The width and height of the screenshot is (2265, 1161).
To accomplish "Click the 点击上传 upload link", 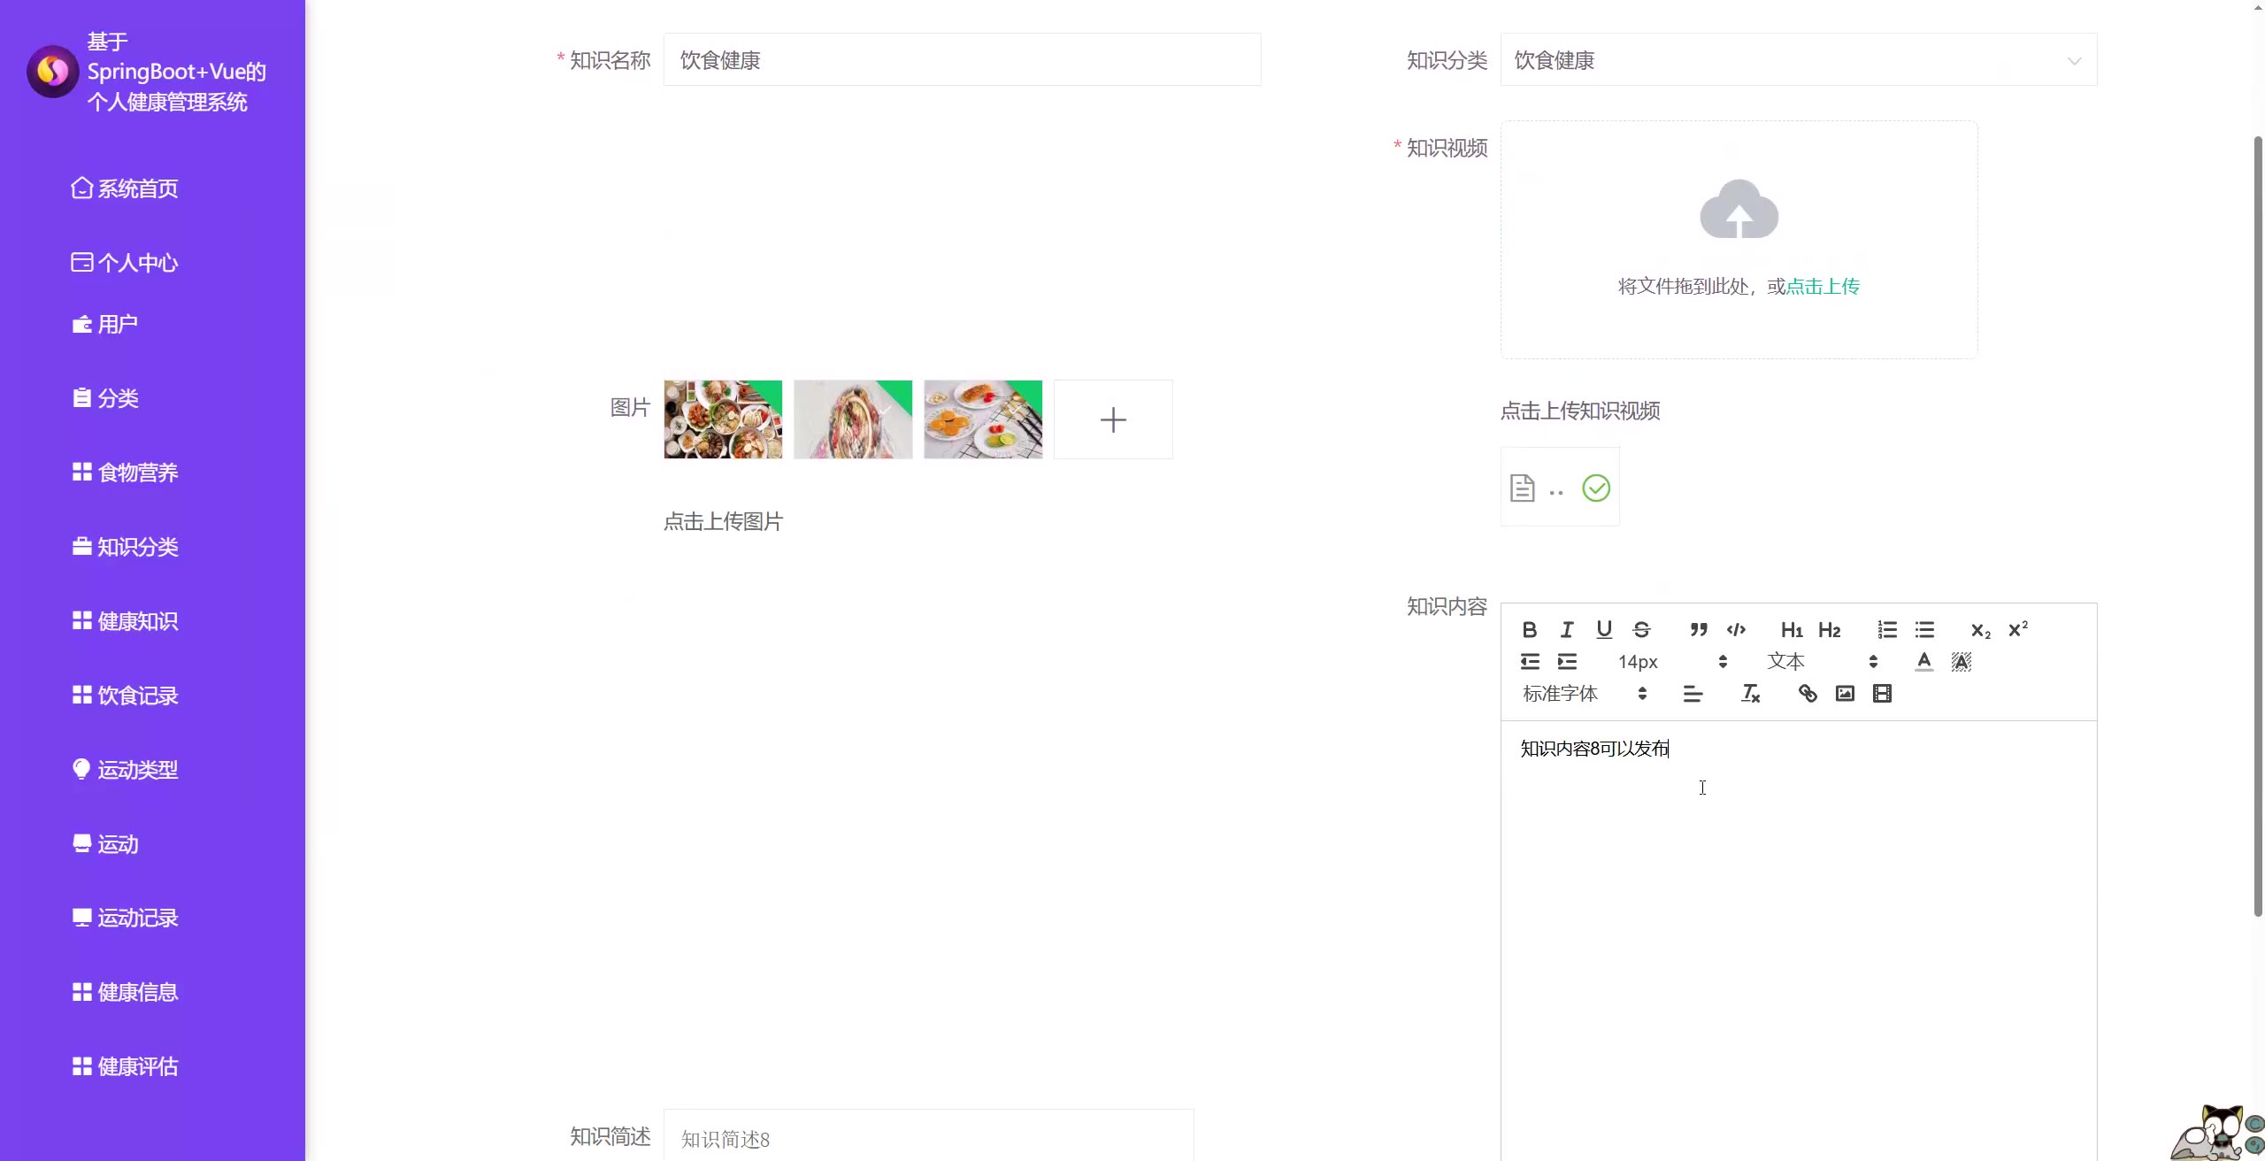I will (x=1823, y=287).
